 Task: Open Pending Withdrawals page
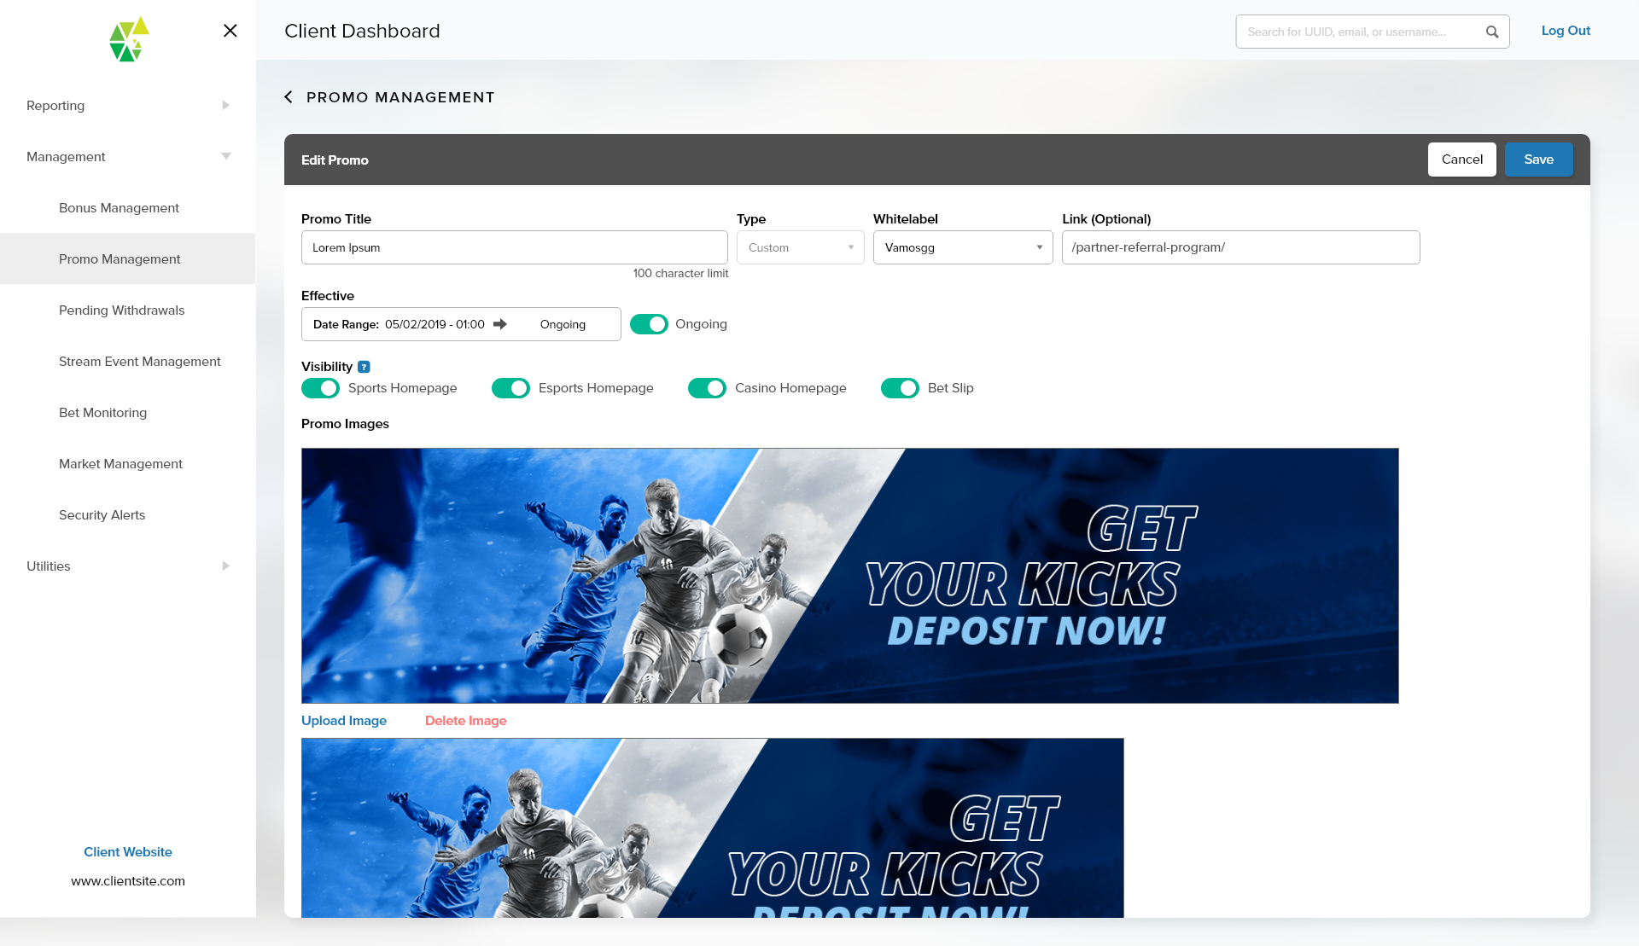(x=121, y=310)
